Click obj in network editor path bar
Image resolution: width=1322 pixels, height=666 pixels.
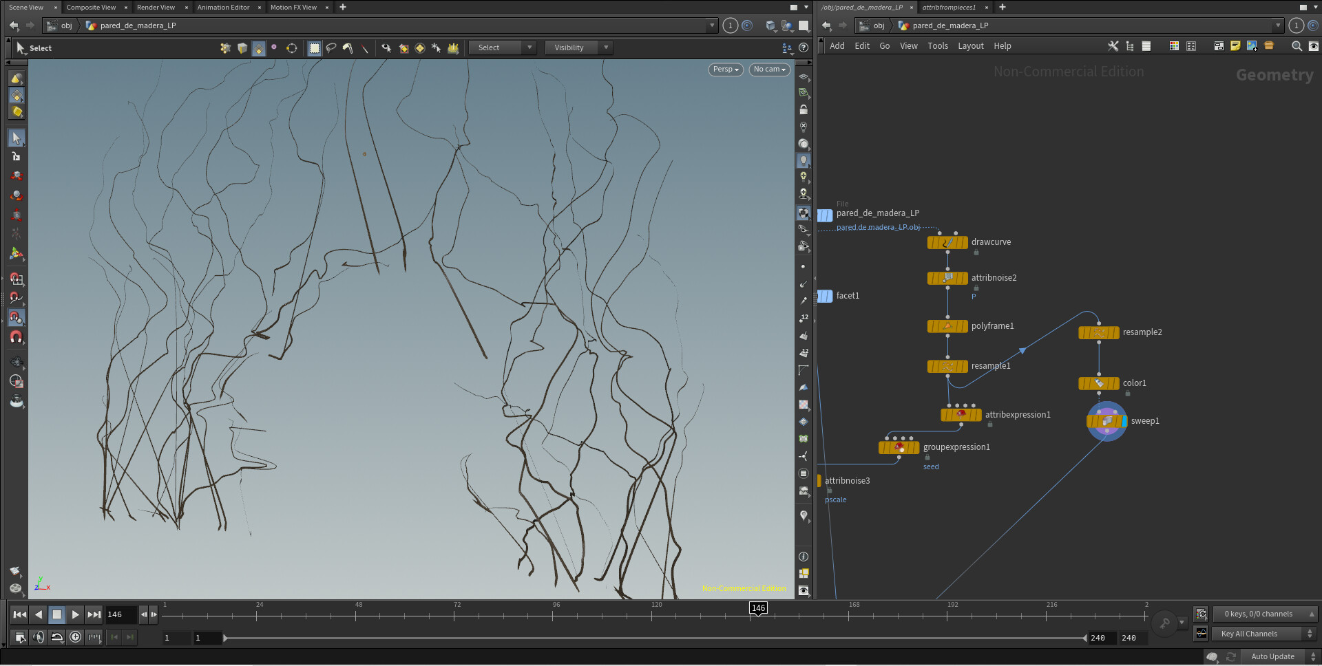point(879,25)
